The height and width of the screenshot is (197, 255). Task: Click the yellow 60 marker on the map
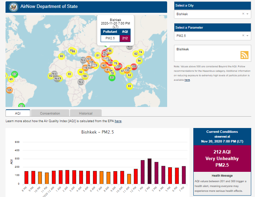coord(62,56)
